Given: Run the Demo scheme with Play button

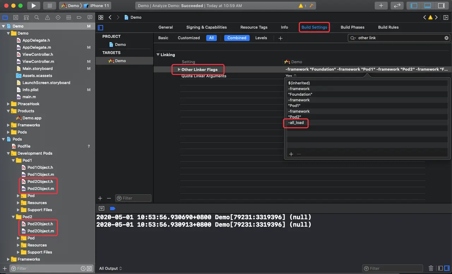Looking at the screenshot, I should pyautogui.click(x=34, y=6).
